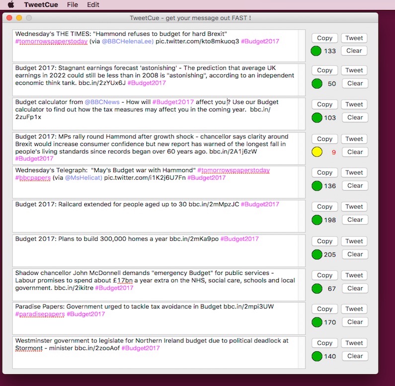Click the character count 198

coord(330,220)
